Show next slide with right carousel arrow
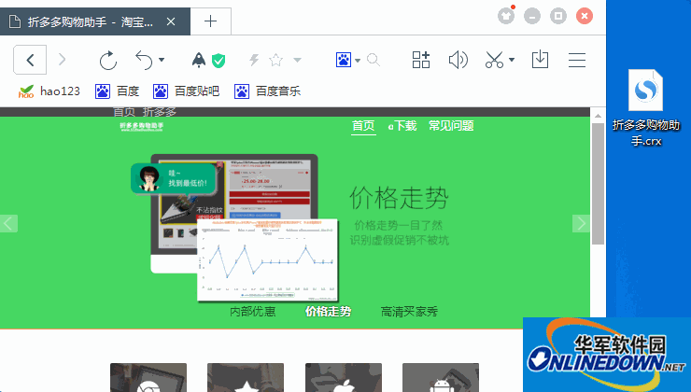The image size is (691, 392). [x=581, y=223]
